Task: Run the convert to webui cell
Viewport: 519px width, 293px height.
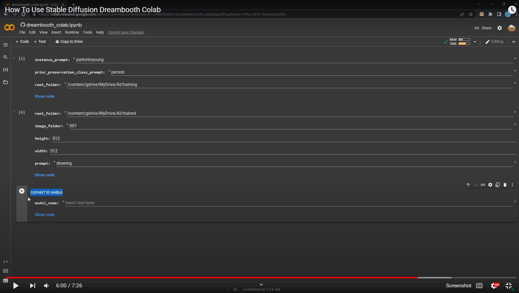Action: coord(22,191)
